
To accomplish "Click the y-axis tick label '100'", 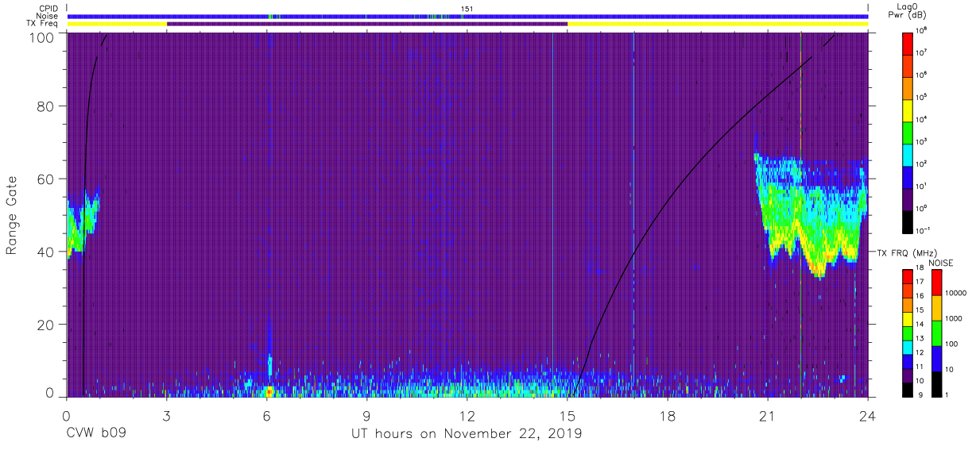I will (x=42, y=37).
